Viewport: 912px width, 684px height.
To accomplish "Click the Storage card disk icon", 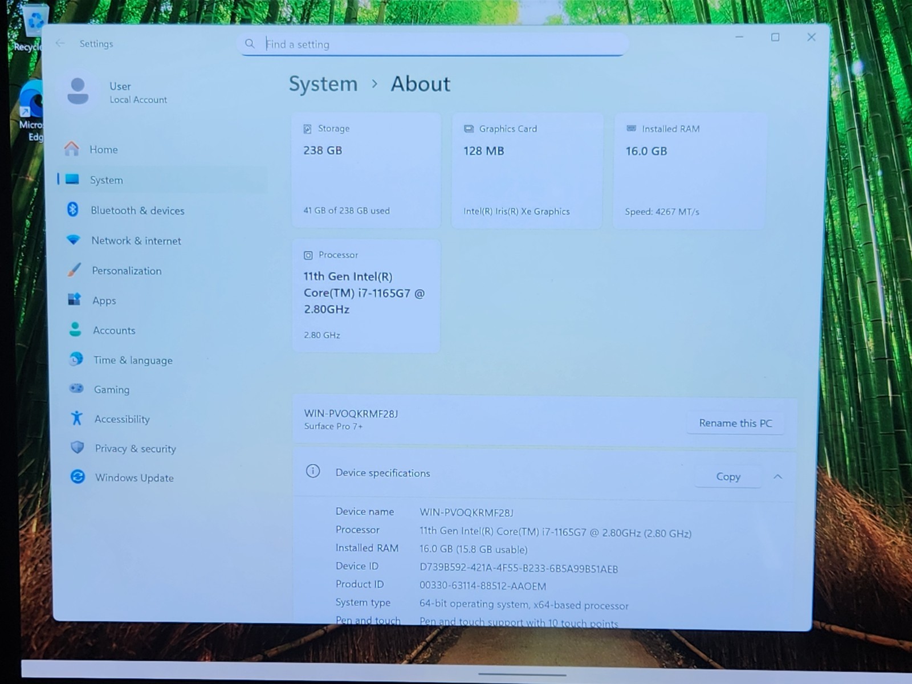I will [x=307, y=129].
